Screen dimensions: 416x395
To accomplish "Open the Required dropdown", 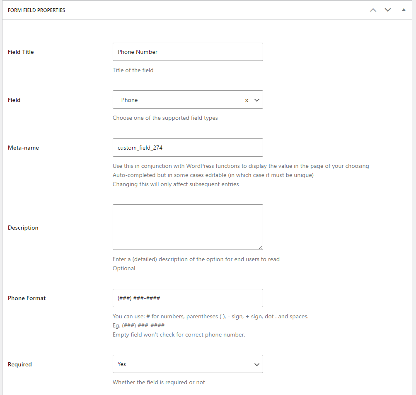I will [188, 364].
